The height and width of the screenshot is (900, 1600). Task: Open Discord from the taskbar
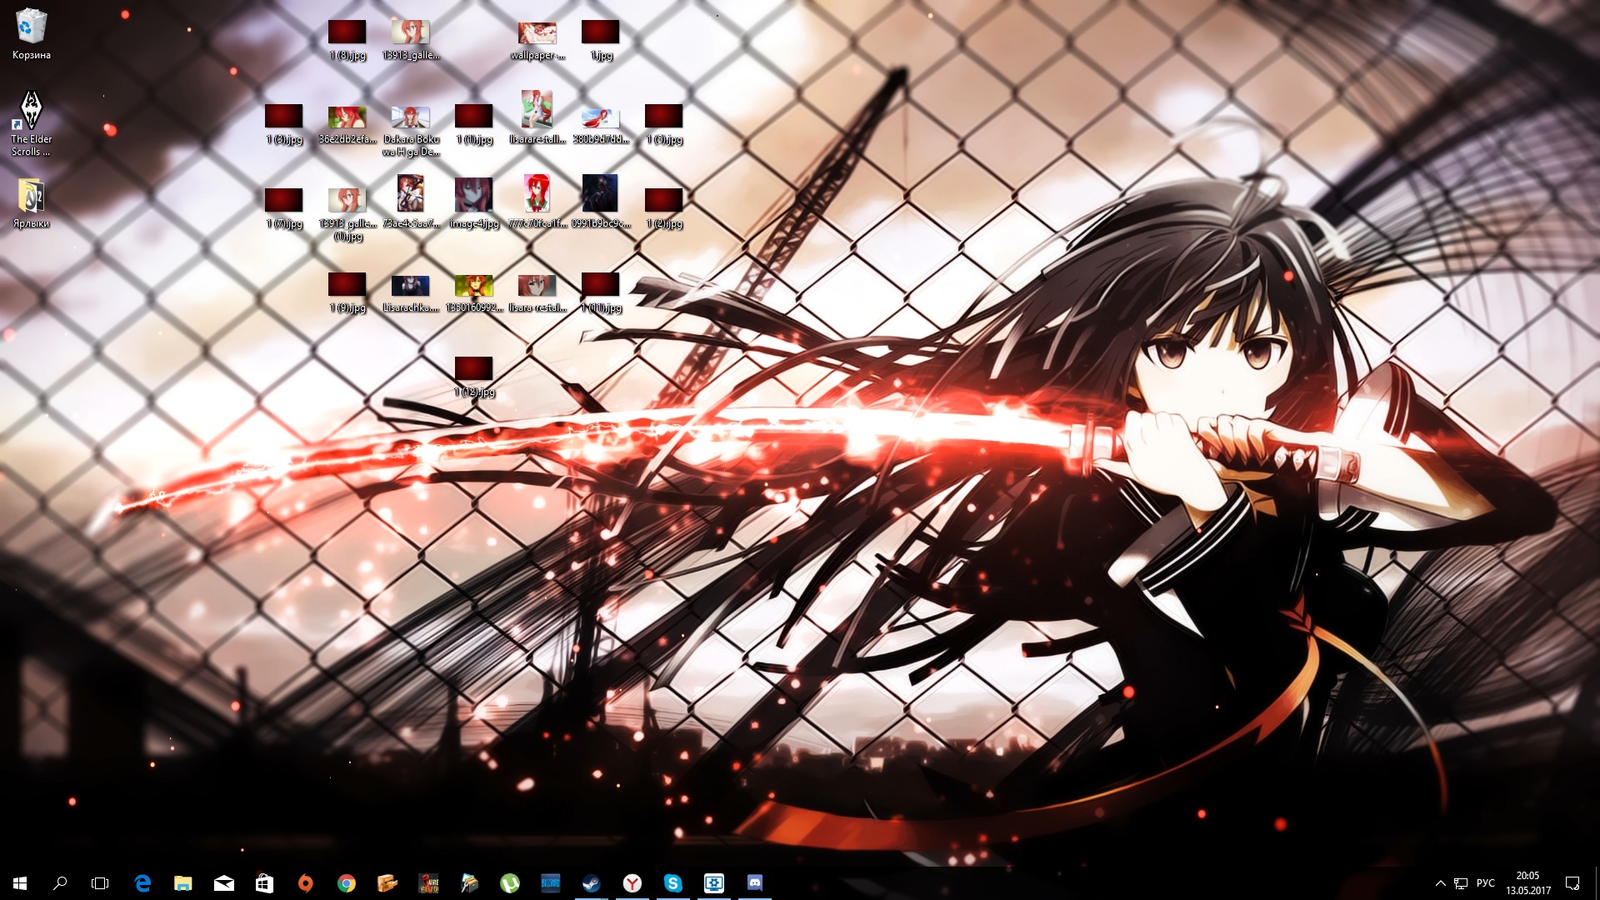(x=755, y=883)
